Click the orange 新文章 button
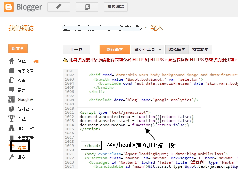Image resolution: width=238 pixels, height=169 pixels. pos(18,49)
